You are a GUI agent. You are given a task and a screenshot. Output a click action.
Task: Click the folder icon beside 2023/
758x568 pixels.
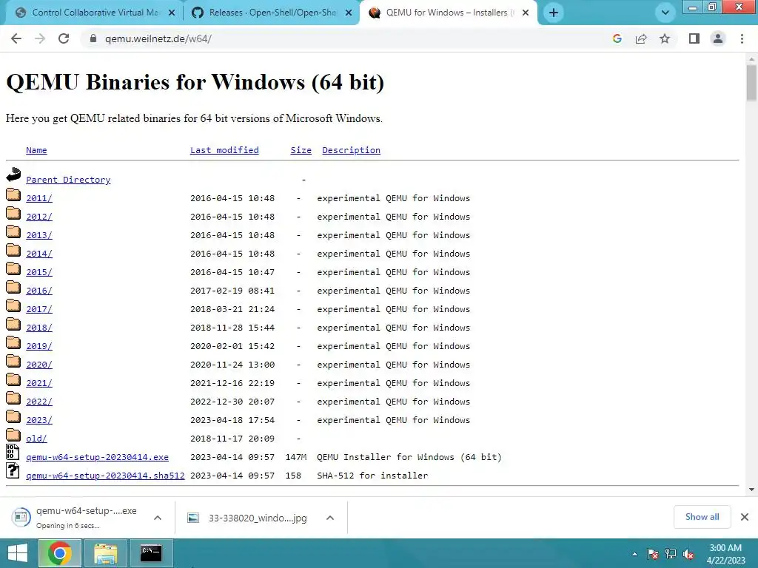point(13,417)
